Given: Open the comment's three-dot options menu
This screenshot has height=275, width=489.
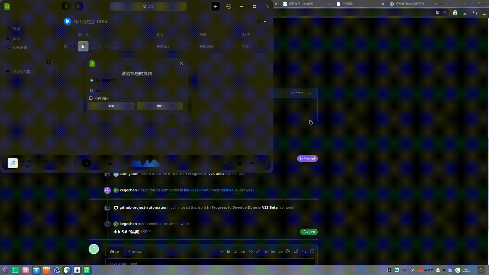Looking at the screenshot, I should (x=310, y=93).
